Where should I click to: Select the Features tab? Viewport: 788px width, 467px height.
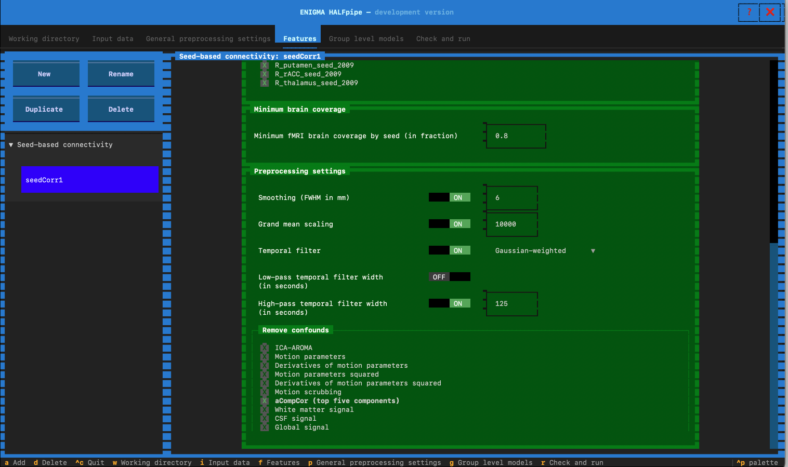point(300,39)
